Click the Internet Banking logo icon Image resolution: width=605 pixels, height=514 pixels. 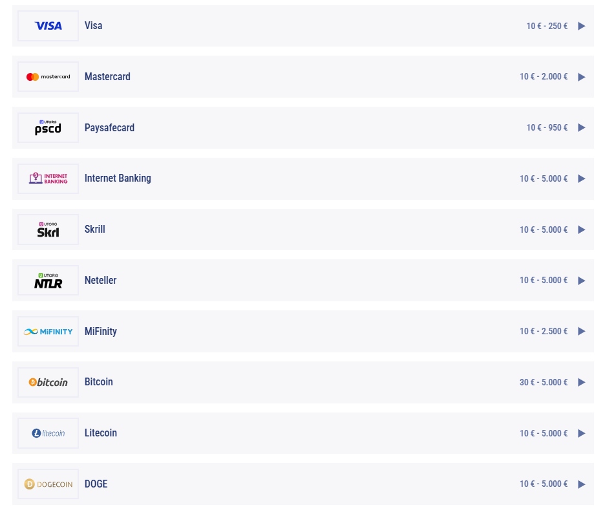point(48,178)
